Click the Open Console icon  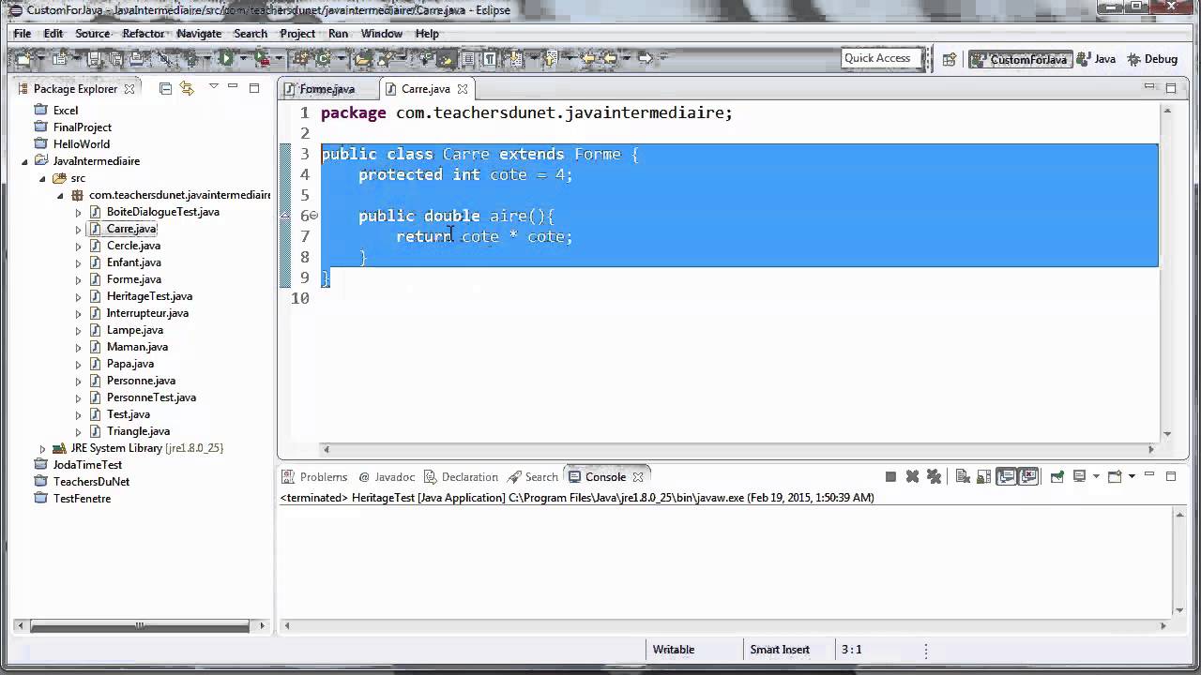coord(1115,476)
